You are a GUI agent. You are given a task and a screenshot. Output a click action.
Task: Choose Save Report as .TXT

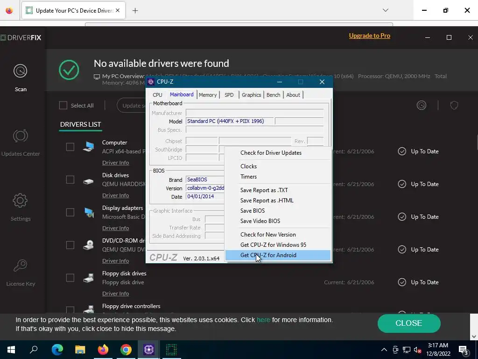278,190
